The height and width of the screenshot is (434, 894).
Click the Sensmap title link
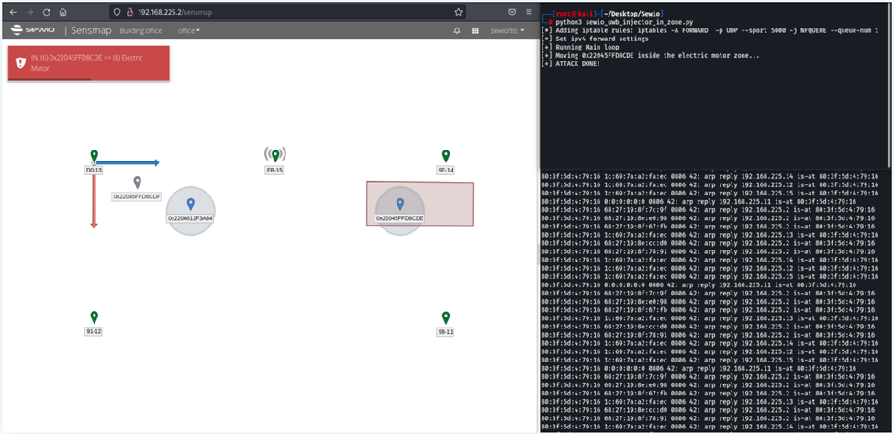[91, 31]
